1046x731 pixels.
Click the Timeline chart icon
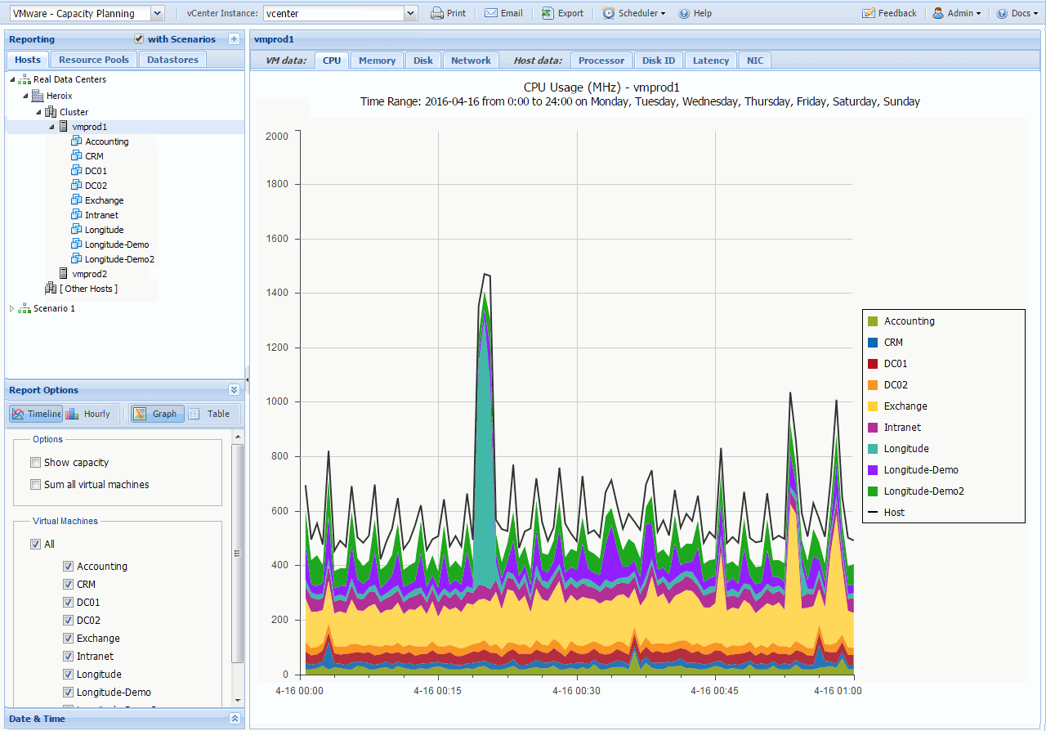19,414
